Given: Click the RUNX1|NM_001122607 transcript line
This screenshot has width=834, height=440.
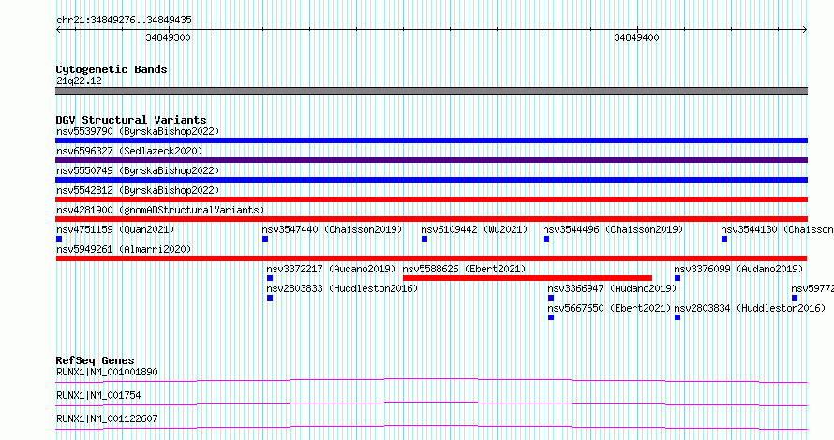Looking at the screenshot, I should [x=431, y=427].
